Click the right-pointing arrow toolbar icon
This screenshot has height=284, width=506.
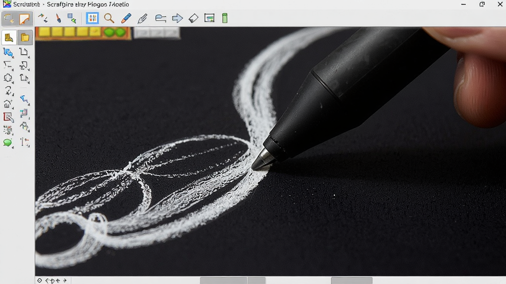click(177, 18)
